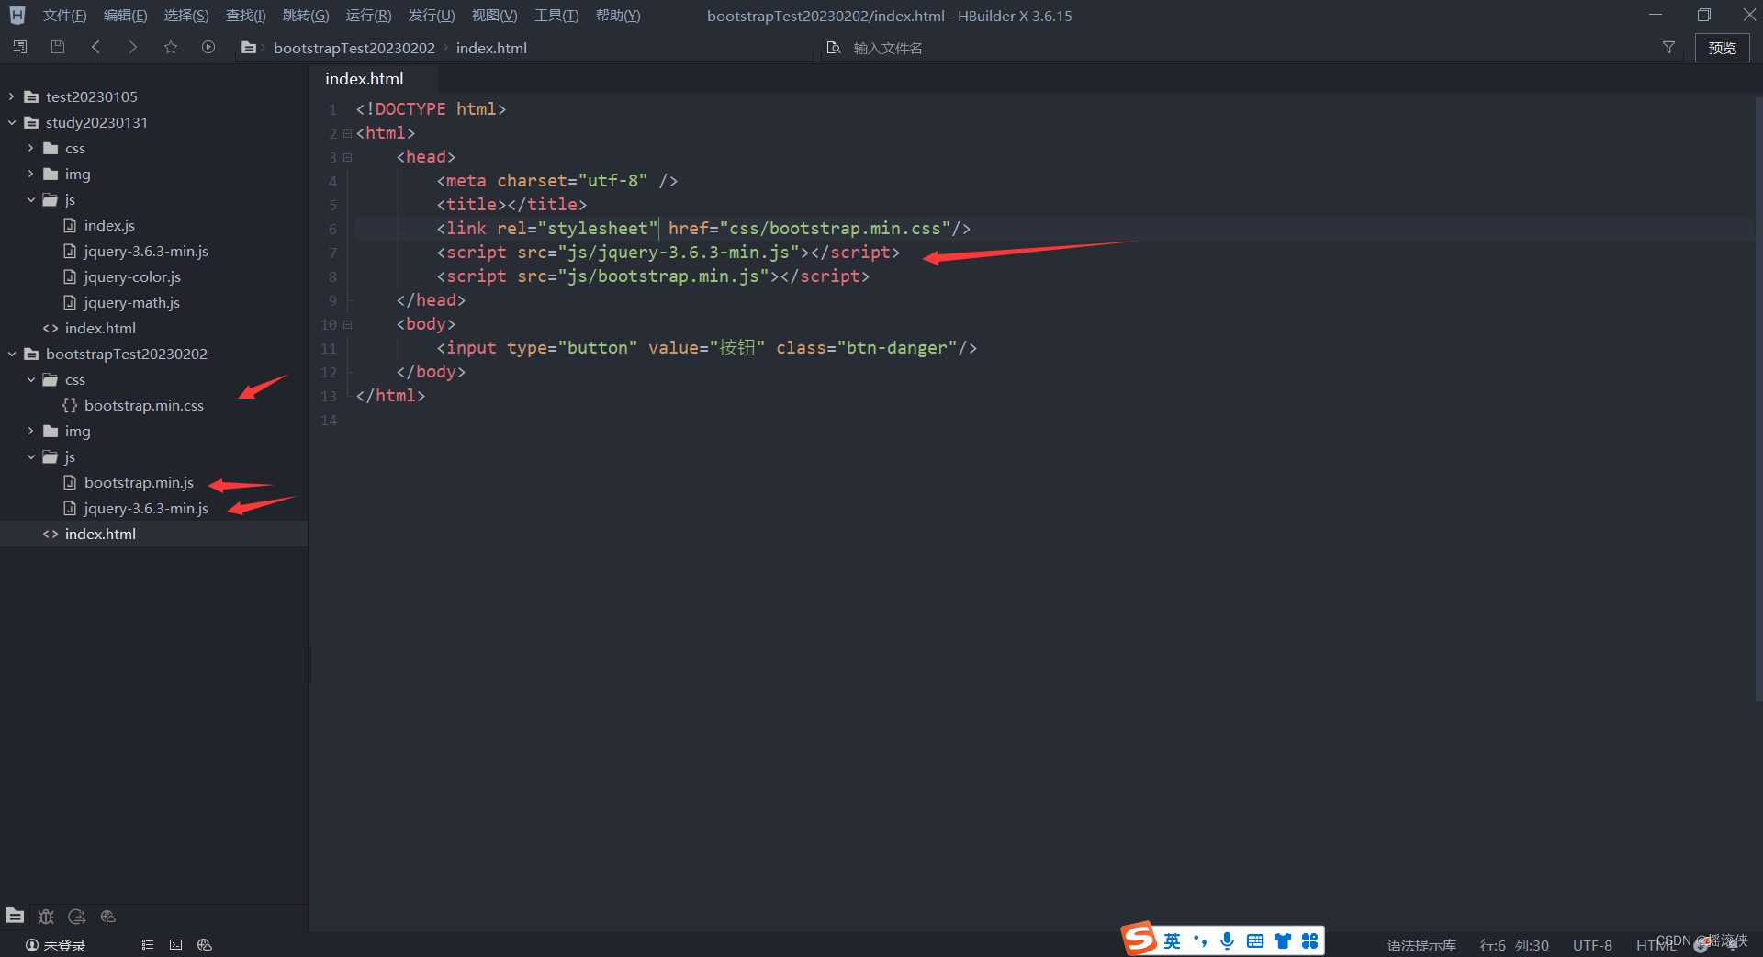The height and width of the screenshot is (957, 1763).
Task: Open the 编辑(E) menu
Action: click(x=125, y=16)
